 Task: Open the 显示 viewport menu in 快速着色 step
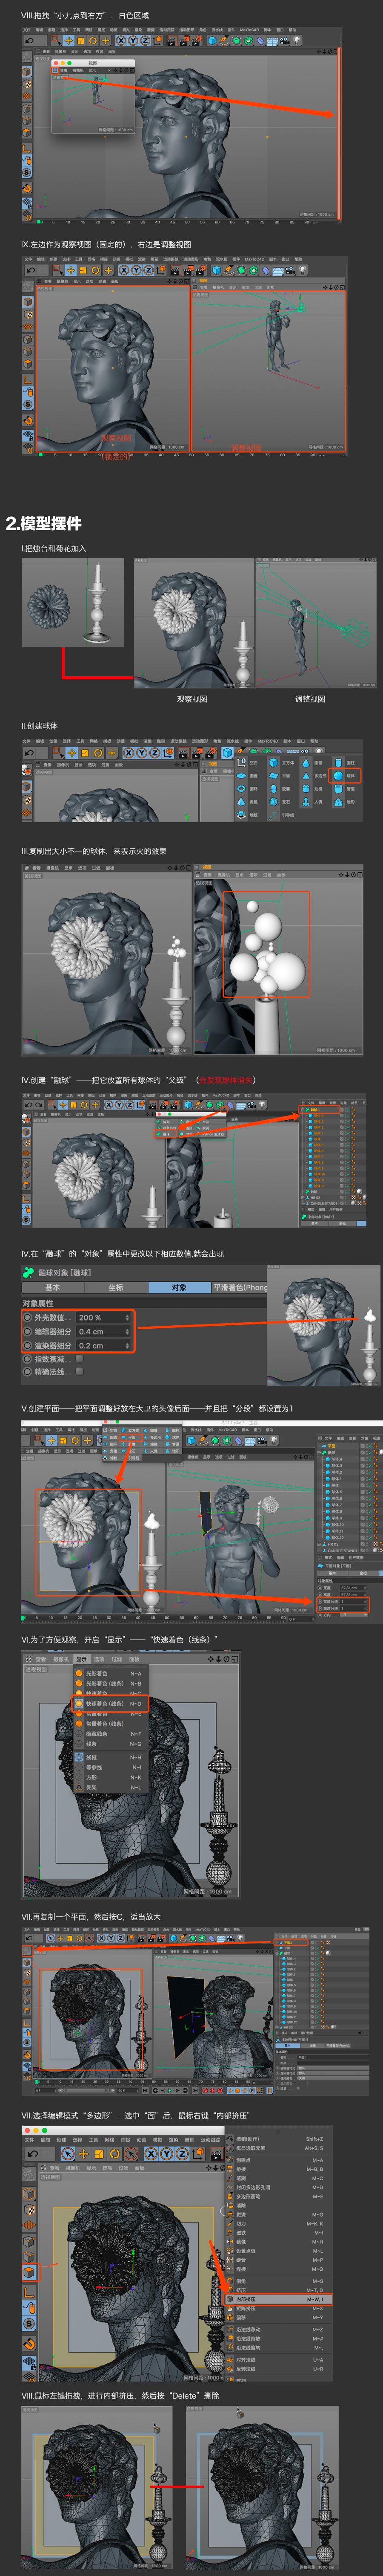coord(81,1659)
